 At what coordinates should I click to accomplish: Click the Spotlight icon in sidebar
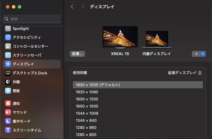tap(8, 29)
